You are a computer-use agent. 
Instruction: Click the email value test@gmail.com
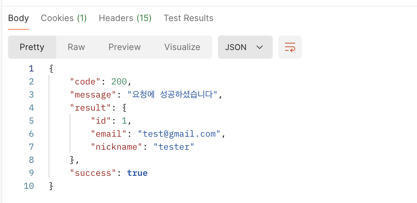pos(179,134)
